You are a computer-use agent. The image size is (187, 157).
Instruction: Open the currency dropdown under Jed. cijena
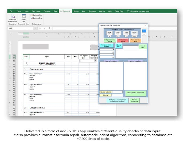[x=96, y=61]
